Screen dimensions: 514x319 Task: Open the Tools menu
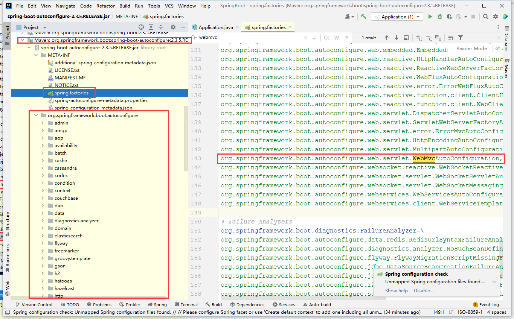[154, 6]
